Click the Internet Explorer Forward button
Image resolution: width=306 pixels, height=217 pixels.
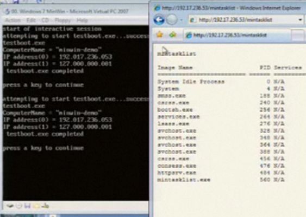pyautogui.click(x=172, y=20)
